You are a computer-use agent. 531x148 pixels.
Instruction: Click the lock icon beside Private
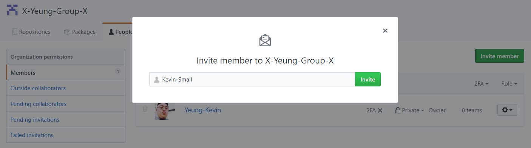click(x=397, y=110)
